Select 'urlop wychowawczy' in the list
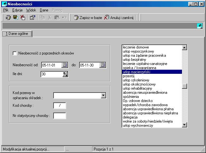 point(152,125)
